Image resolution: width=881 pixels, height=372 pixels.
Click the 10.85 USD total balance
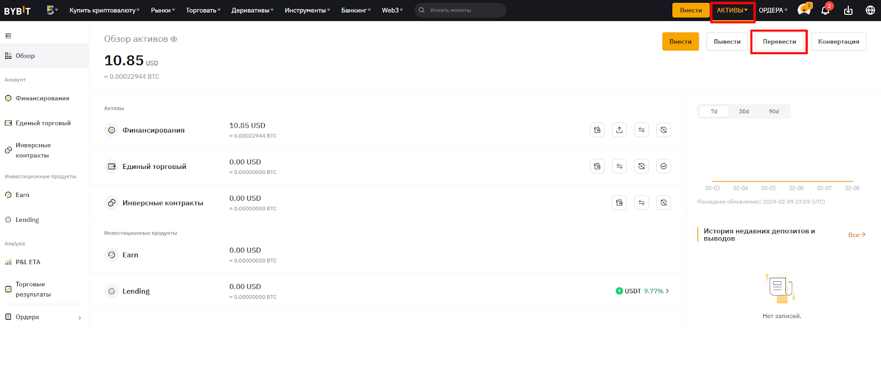point(131,61)
